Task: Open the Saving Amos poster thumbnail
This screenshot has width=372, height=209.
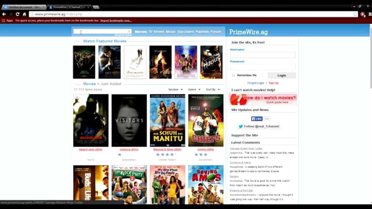Action: click(x=206, y=185)
